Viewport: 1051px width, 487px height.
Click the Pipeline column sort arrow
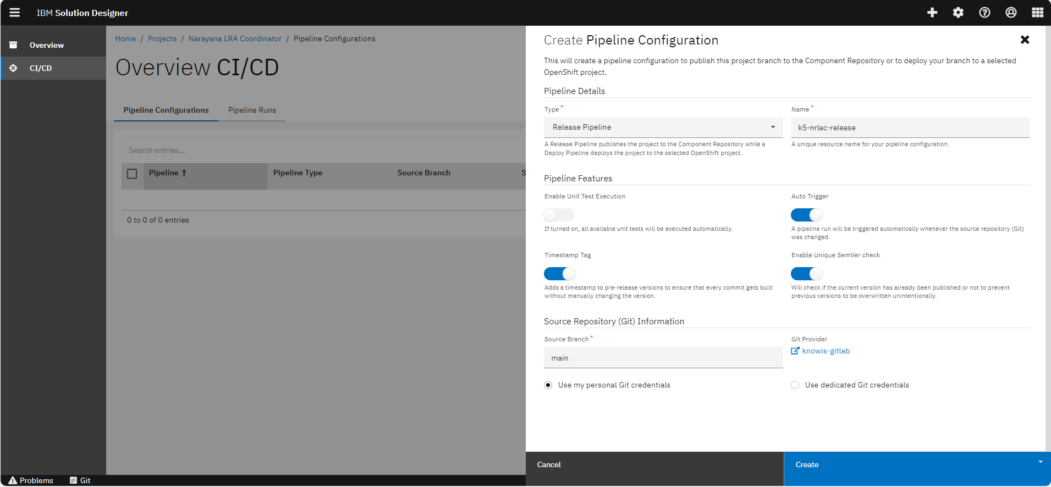pos(184,173)
